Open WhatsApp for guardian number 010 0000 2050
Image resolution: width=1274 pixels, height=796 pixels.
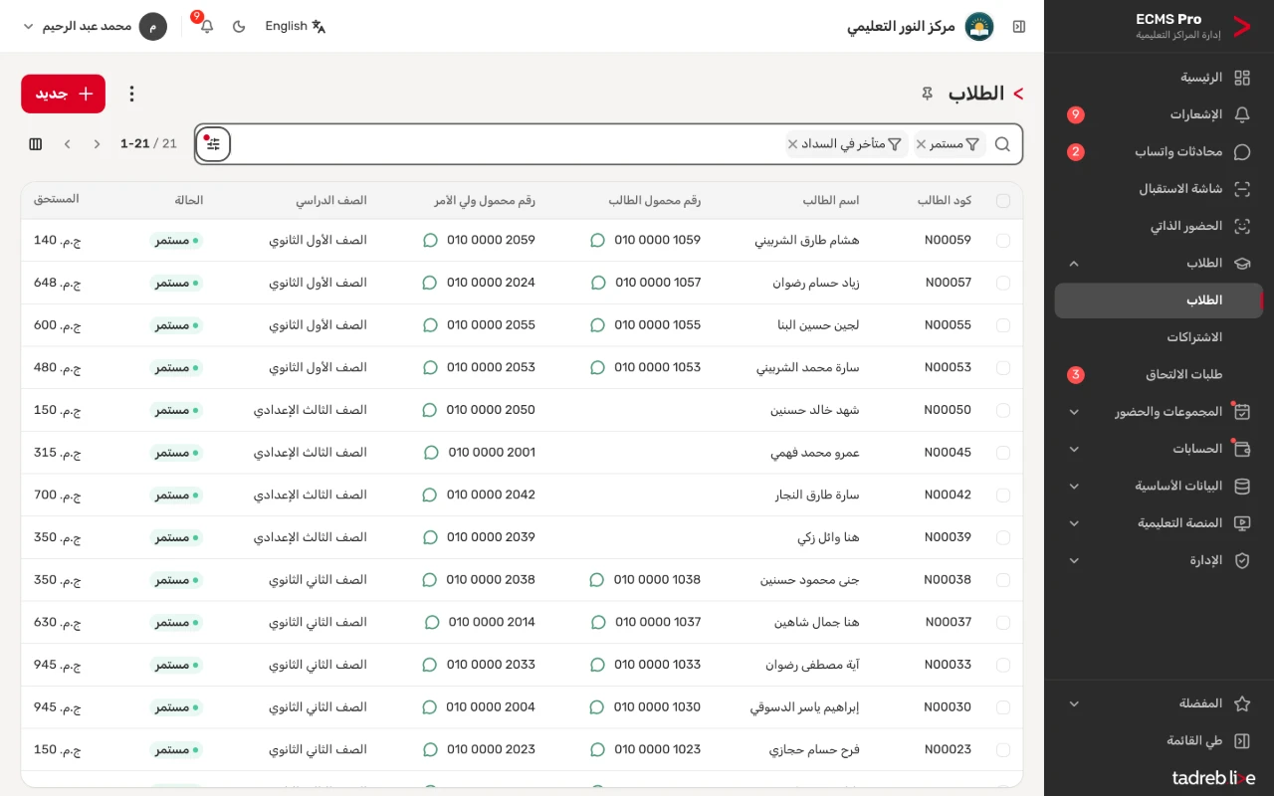pyautogui.click(x=430, y=410)
